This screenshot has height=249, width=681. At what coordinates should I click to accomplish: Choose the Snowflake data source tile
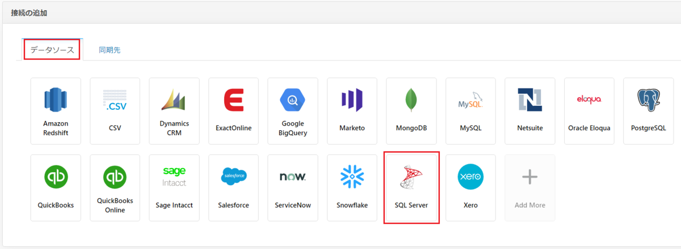(x=352, y=188)
